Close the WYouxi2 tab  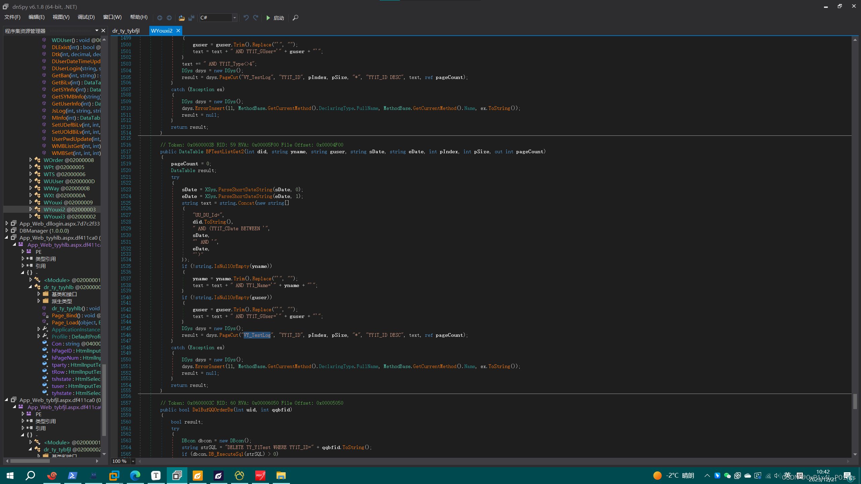click(x=178, y=31)
